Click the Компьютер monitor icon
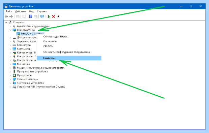209x133 pixels. pos(14,49)
